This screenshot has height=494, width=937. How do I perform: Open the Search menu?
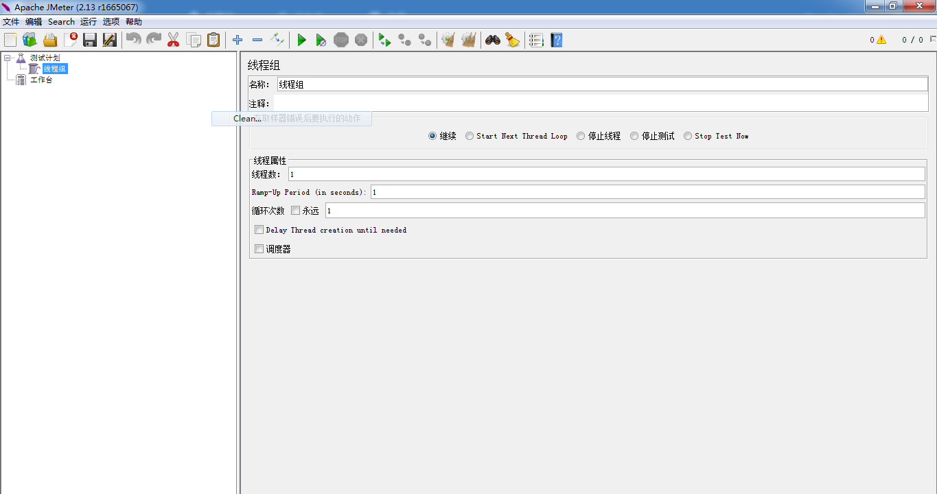click(61, 22)
